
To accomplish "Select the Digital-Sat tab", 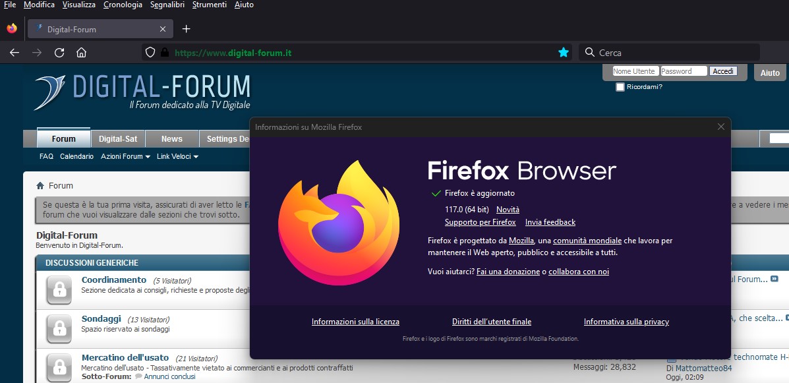I will (118, 138).
